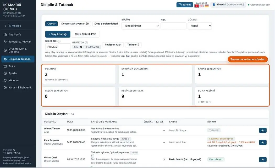
Task: Open Ana Sayfa via its house icon
Action: (5, 35)
